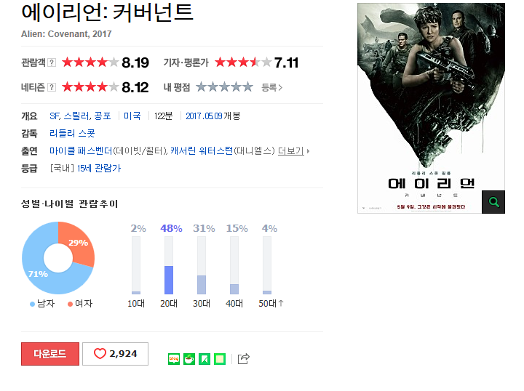Click question mark help beside 네티즌

point(52,87)
